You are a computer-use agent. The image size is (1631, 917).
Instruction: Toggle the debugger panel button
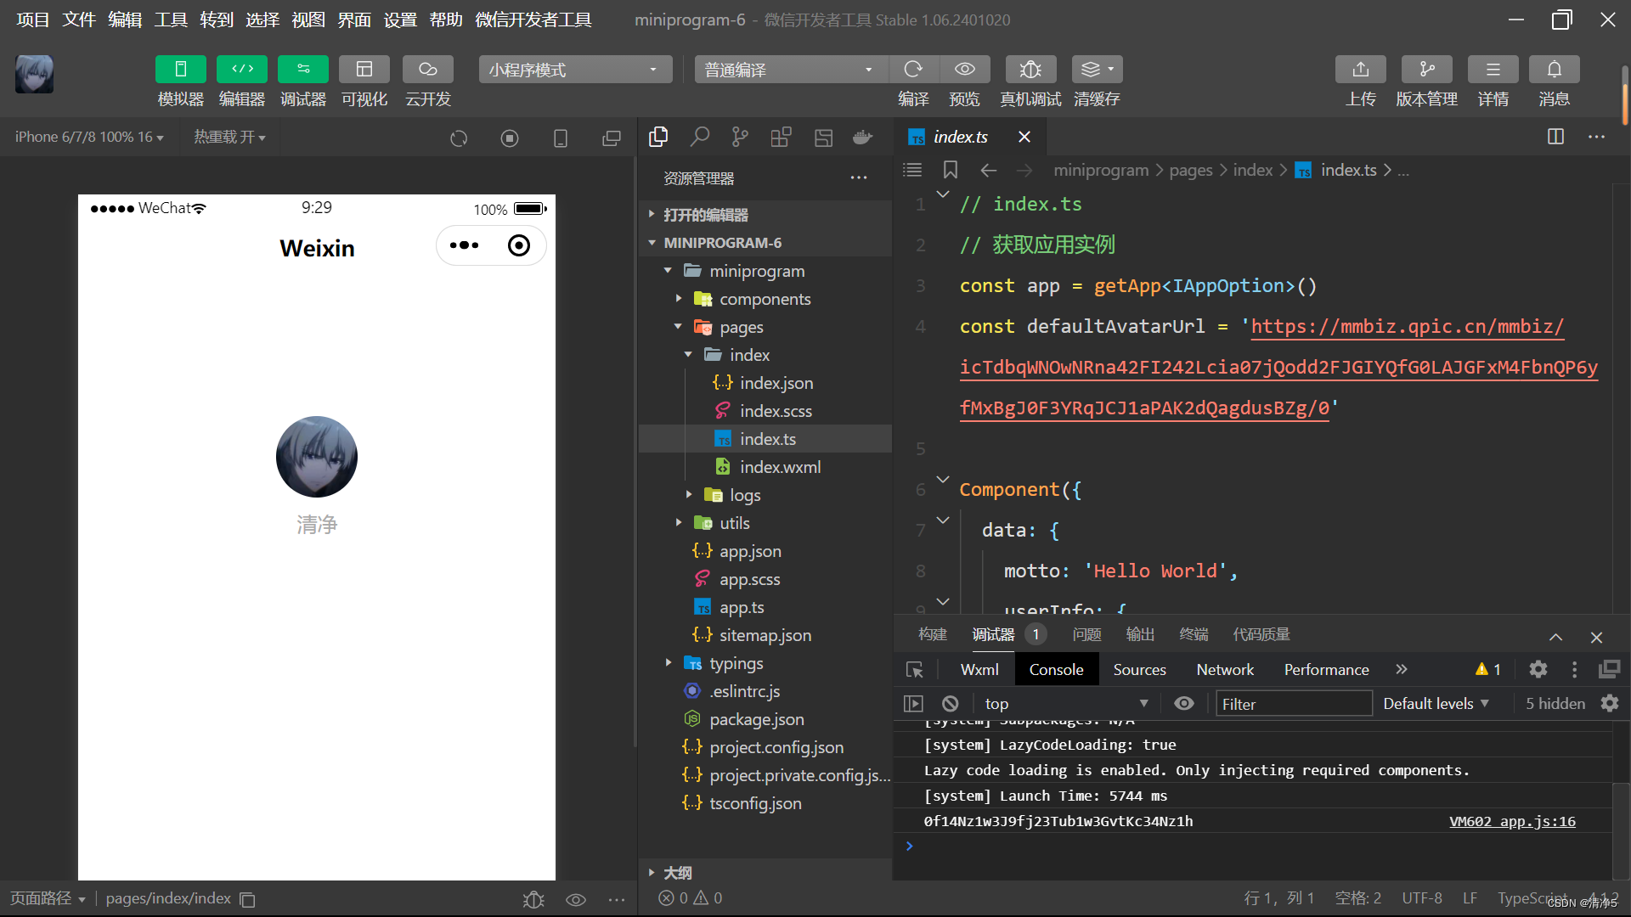302,70
